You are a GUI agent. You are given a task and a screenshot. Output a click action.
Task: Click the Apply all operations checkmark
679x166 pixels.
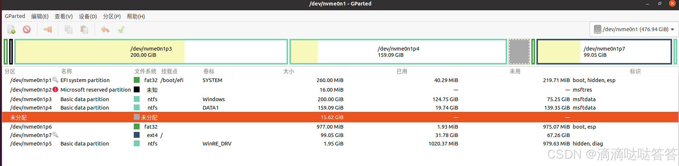point(121,29)
